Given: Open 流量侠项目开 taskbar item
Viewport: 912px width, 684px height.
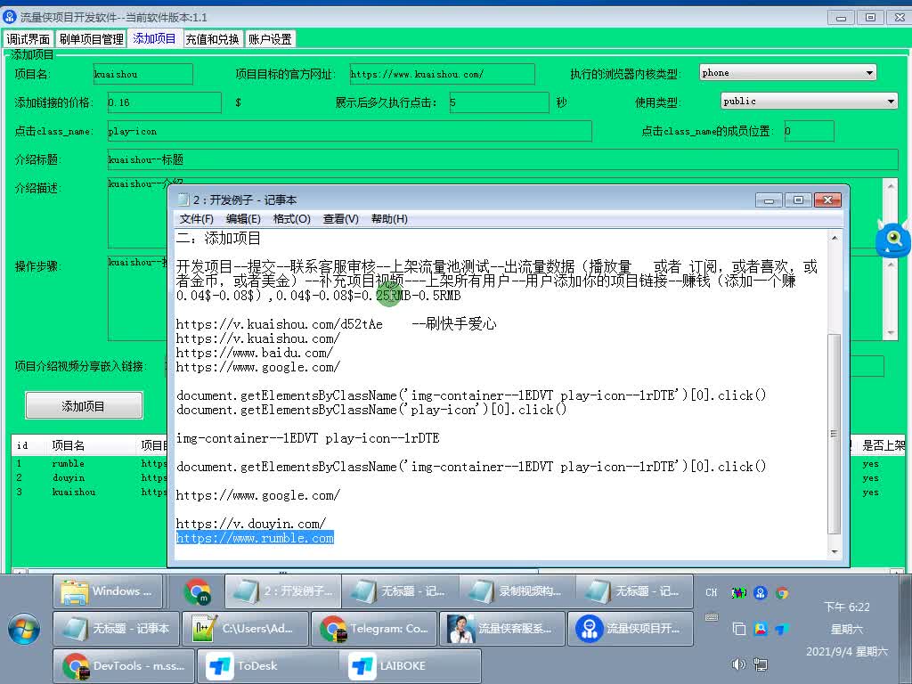Looking at the screenshot, I should click(x=631, y=629).
